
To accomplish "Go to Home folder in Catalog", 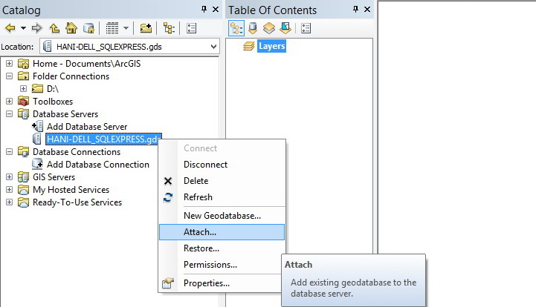I will click(x=71, y=28).
